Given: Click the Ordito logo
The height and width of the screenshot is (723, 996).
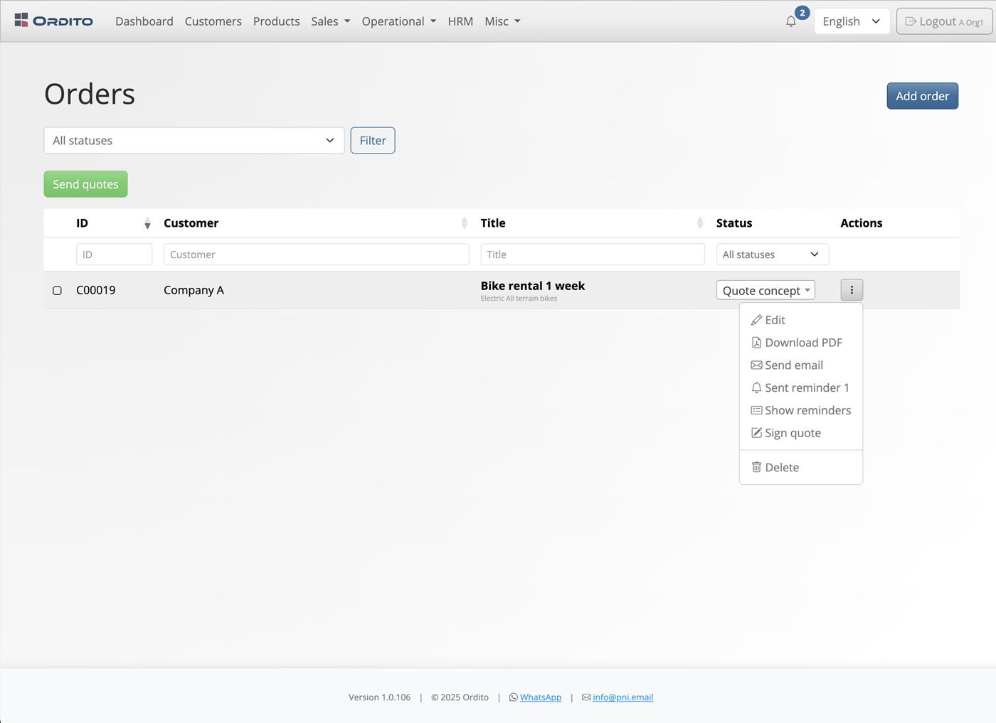Looking at the screenshot, I should click(x=54, y=21).
